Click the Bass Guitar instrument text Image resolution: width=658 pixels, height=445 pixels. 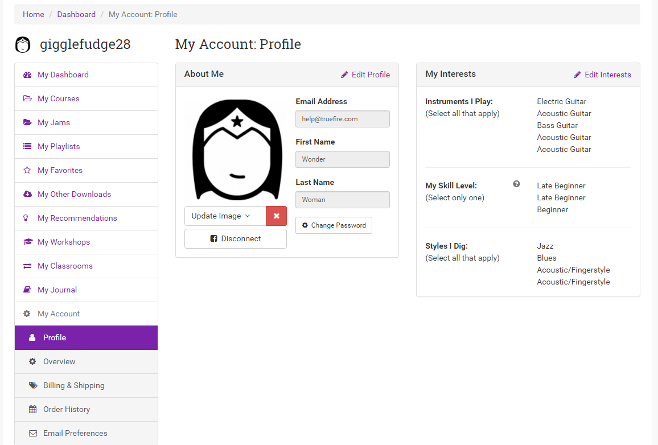point(557,125)
